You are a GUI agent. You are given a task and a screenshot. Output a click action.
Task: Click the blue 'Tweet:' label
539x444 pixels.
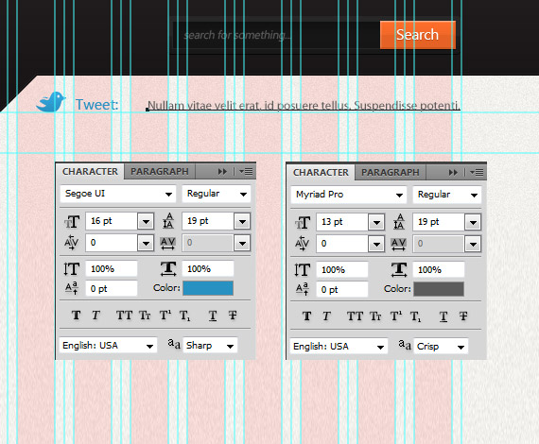click(x=97, y=105)
